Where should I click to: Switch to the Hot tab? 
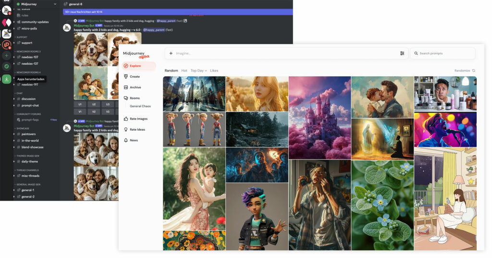(184, 71)
